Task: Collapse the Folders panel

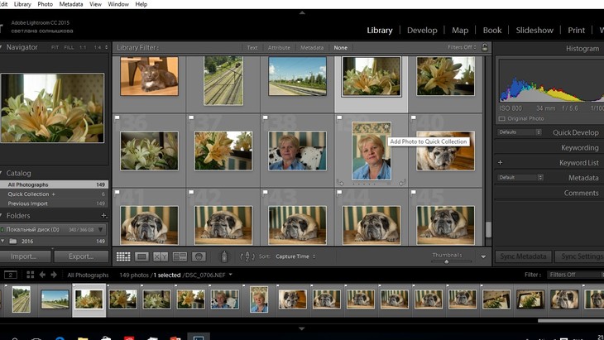Action: pyautogui.click(x=1, y=215)
